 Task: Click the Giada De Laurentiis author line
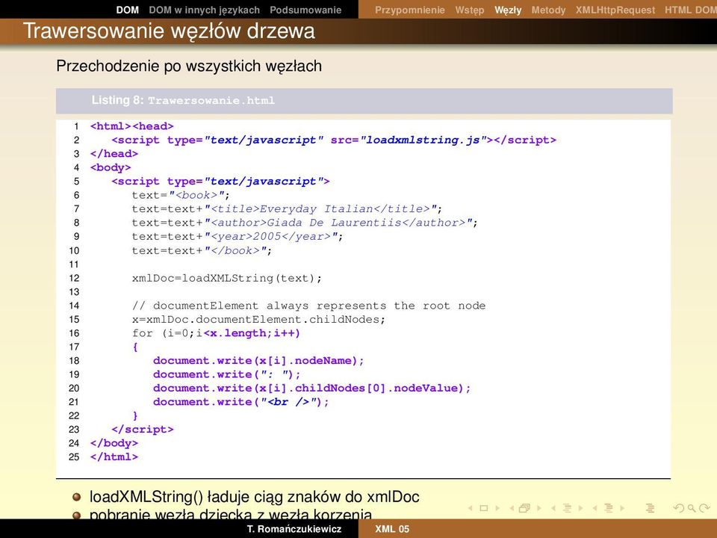(x=305, y=223)
